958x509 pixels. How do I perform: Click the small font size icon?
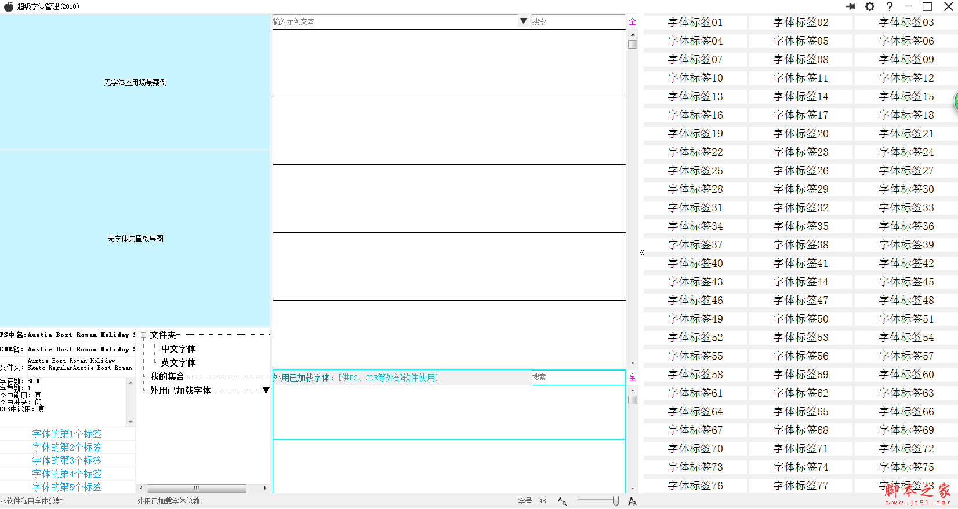(562, 501)
